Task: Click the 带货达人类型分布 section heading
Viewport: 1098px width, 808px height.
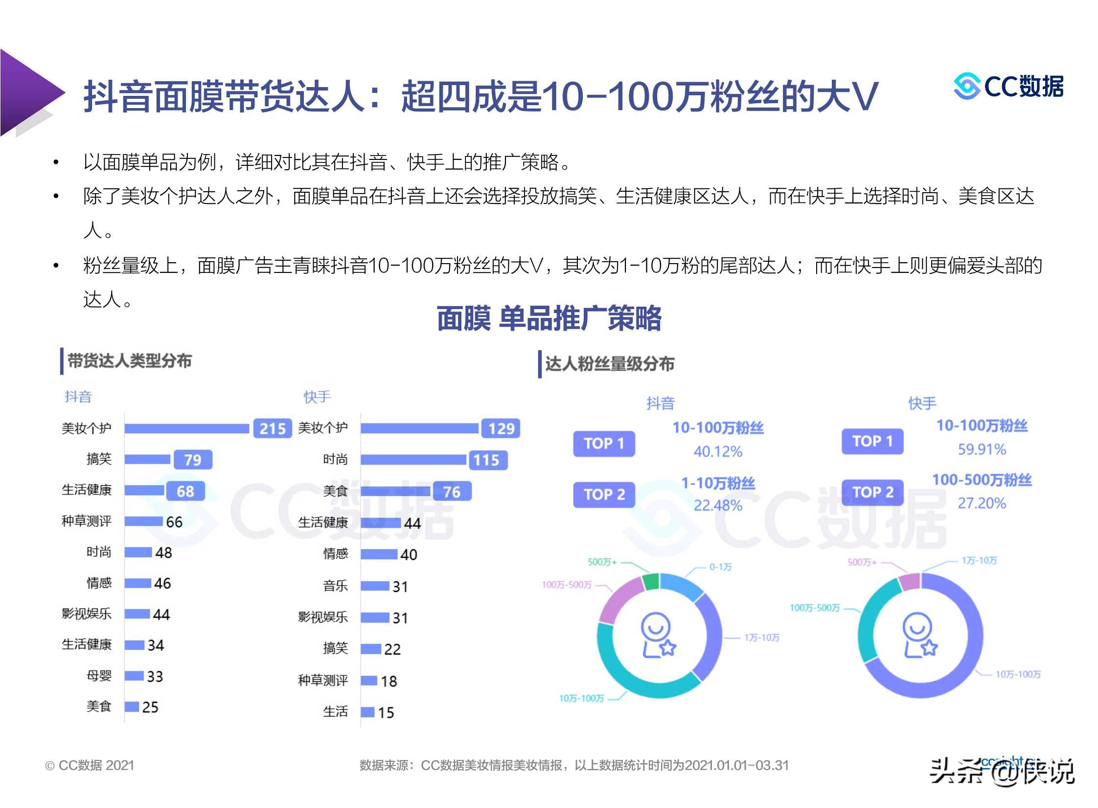Action: coord(129,361)
